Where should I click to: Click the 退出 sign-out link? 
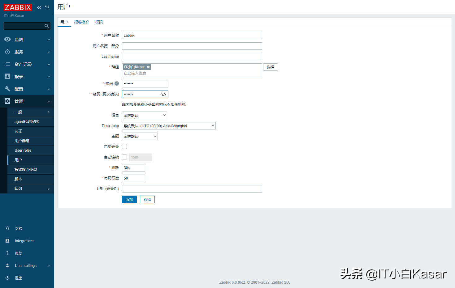[19, 278]
